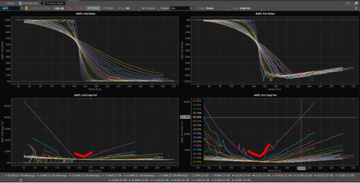Toggle the 17 MAR 23 100 series
This screenshot has height=183, width=360.
pyautogui.click(x=112, y=176)
